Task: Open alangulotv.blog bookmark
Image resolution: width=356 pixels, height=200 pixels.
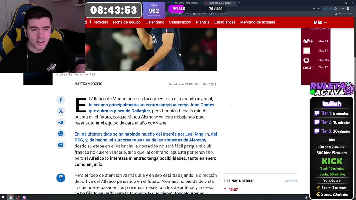Action: 200,14
